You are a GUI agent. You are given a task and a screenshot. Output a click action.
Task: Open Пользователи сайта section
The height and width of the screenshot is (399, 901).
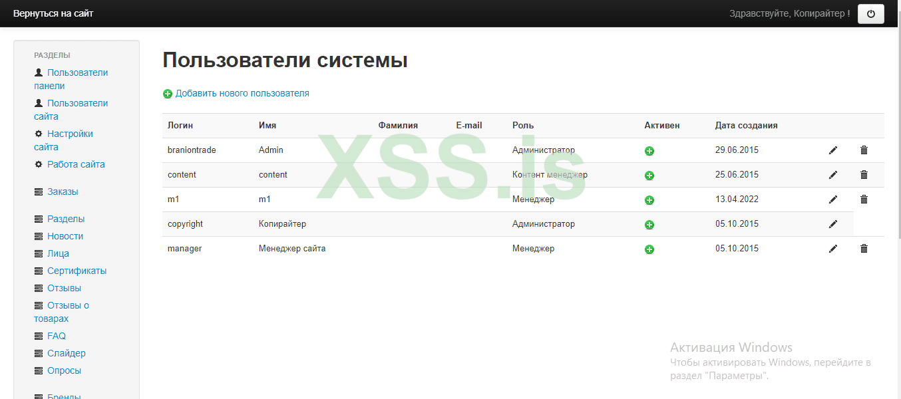pyautogui.click(x=71, y=110)
